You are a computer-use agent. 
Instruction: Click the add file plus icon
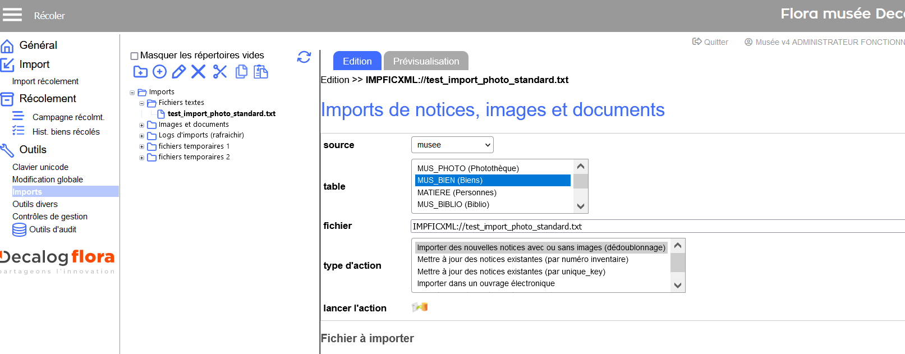click(160, 72)
